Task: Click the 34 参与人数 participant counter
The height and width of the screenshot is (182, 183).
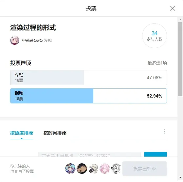Action: tap(155, 36)
